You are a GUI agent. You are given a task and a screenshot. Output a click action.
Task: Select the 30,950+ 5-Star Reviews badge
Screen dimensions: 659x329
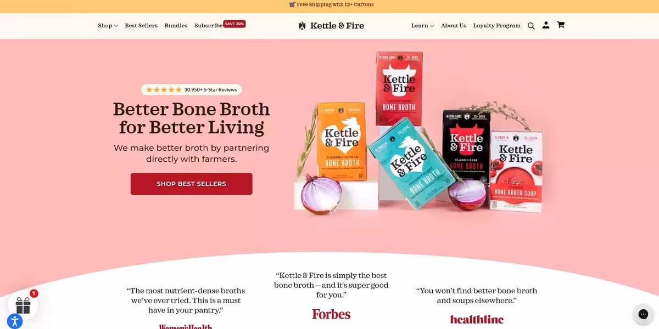click(x=191, y=89)
